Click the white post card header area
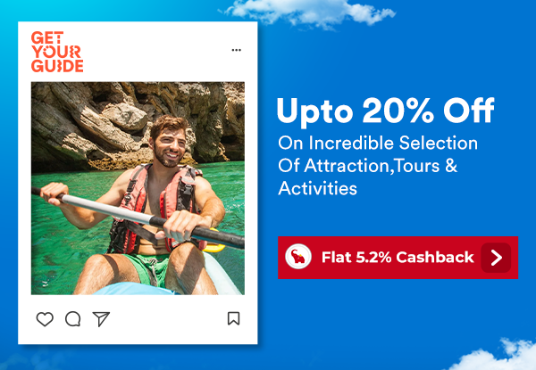This screenshot has width=536, height=370. [x=138, y=52]
